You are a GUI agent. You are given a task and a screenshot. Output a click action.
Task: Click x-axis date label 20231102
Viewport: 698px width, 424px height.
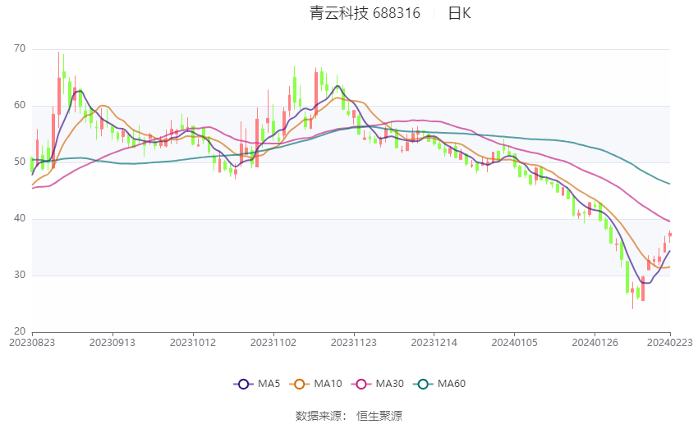click(x=273, y=343)
